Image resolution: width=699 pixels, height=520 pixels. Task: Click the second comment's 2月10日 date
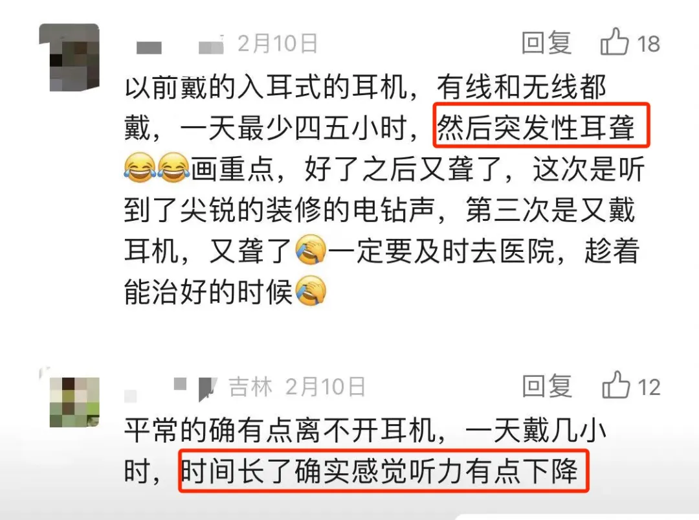(x=326, y=387)
